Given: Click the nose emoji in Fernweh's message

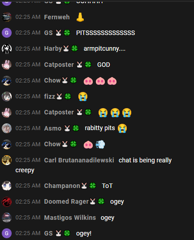Looking at the screenshot, I should click(80, 17).
